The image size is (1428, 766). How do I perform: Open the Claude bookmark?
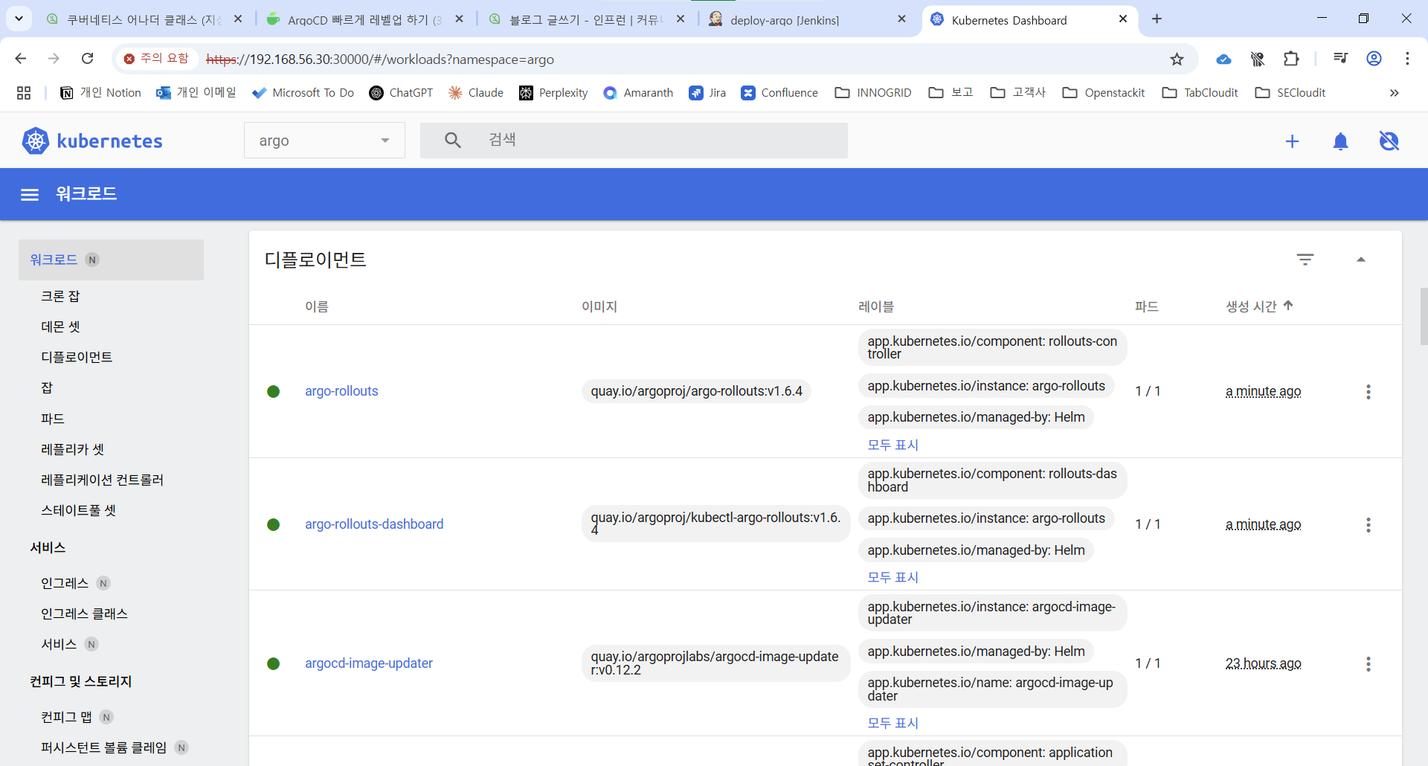point(476,93)
